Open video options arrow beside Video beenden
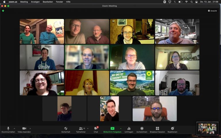This screenshot has width=221, height=138. click(x=30, y=129)
